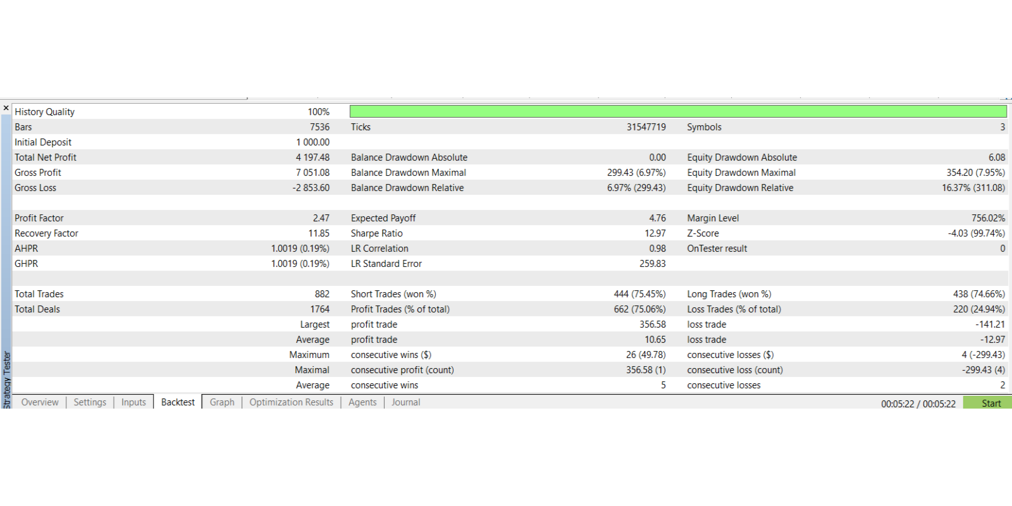Click Long Trades value 438 (74.66%)
Screen dimensions: 1012x506
point(979,294)
